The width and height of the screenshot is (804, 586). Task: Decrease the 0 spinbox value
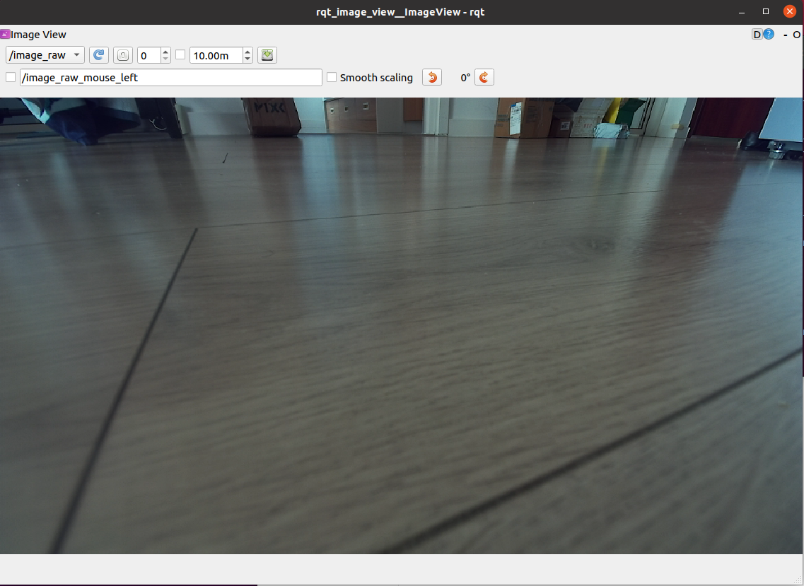tap(165, 59)
